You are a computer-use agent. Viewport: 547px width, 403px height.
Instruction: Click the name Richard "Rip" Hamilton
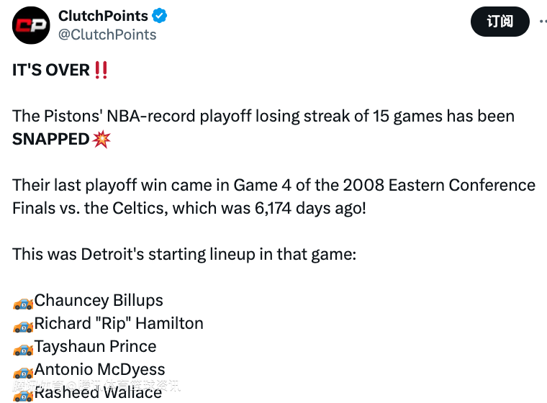click(119, 324)
